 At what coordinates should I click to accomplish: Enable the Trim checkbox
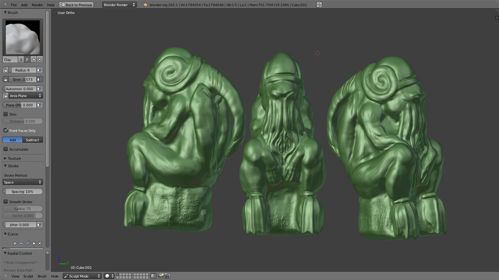pyautogui.click(x=6, y=114)
